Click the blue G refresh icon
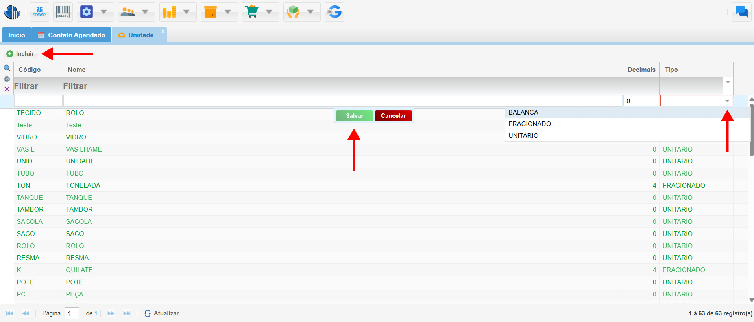754x322 pixels. coord(334,12)
